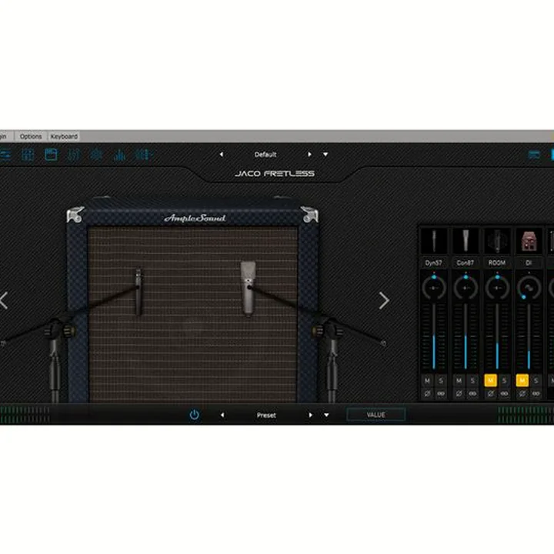
Task: Go to previous amp Preset
Action: pyautogui.click(x=222, y=415)
